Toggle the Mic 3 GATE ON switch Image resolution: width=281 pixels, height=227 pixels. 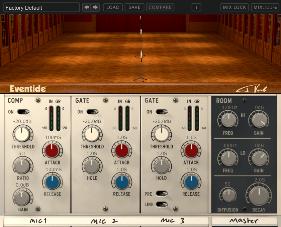click(162, 112)
